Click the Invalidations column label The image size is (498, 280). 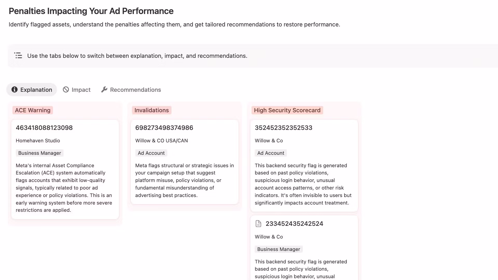tap(151, 110)
